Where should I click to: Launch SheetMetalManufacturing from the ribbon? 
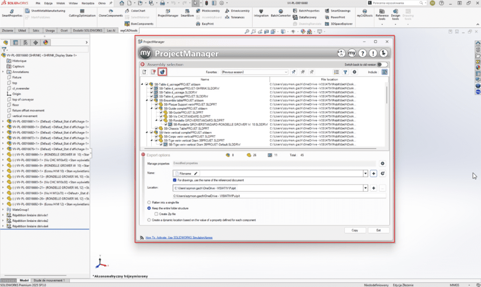point(45,11)
